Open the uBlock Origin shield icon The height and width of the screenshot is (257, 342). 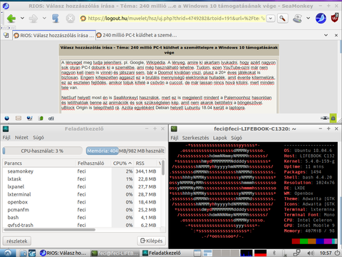coord(335,19)
